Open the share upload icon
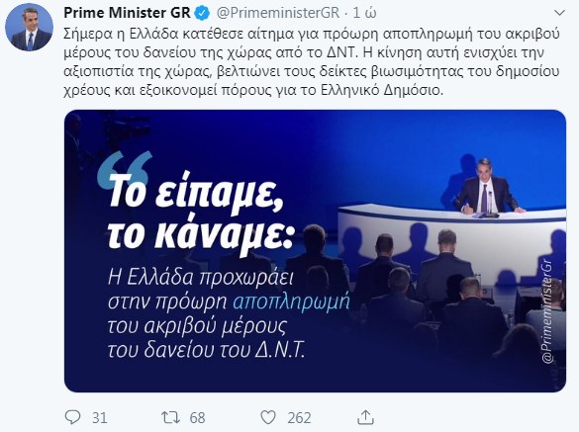The width and height of the screenshot is (579, 432). click(x=365, y=417)
